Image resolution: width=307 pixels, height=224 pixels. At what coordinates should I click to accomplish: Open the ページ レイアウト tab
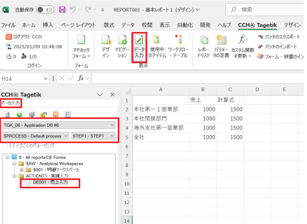point(79,25)
